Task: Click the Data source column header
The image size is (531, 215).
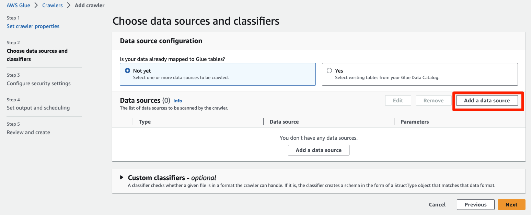Action: coord(284,122)
